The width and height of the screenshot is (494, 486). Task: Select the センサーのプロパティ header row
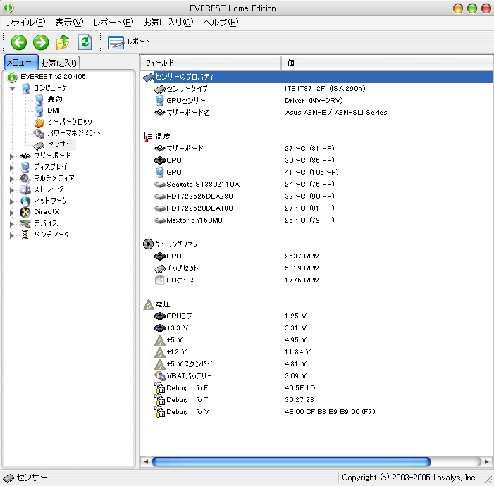[x=317, y=77]
